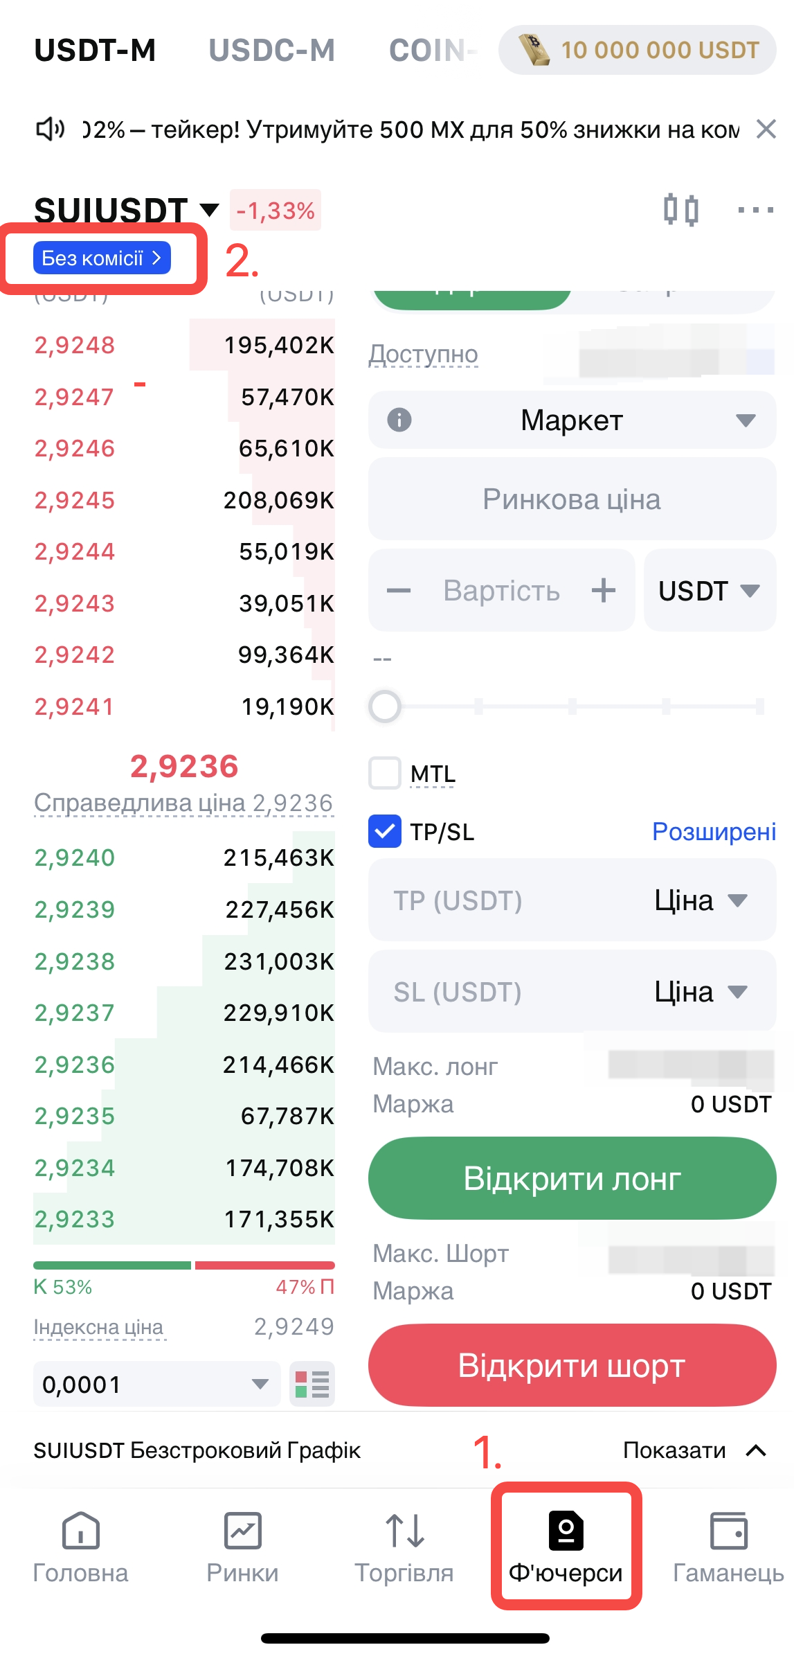Open the candlestick chart icon
This screenshot has width=794, height=1654.
click(x=680, y=209)
